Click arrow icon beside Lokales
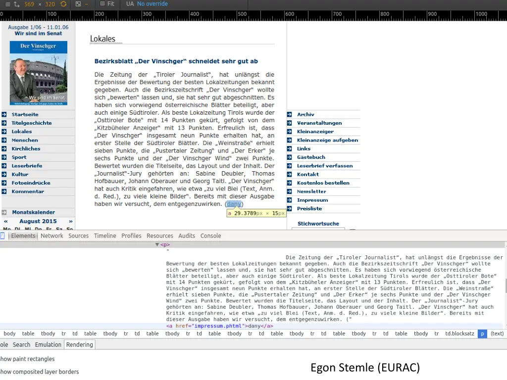The image size is (507, 380). [4, 132]
